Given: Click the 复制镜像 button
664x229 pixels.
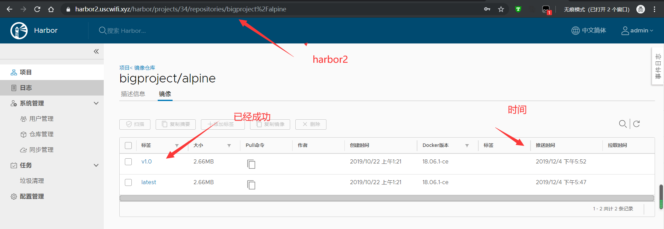Looking at the screenshot, I should point(270,125).
